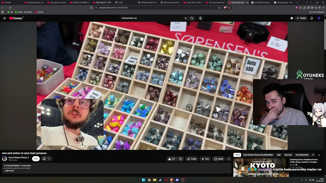
Task: Dislike the video with thumbs down
Action: click(181, 159)
